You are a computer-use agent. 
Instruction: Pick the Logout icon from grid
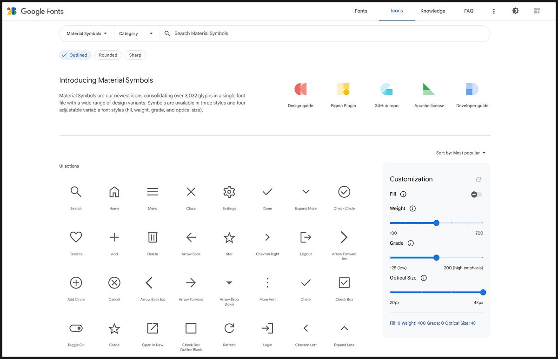(306, 237)
